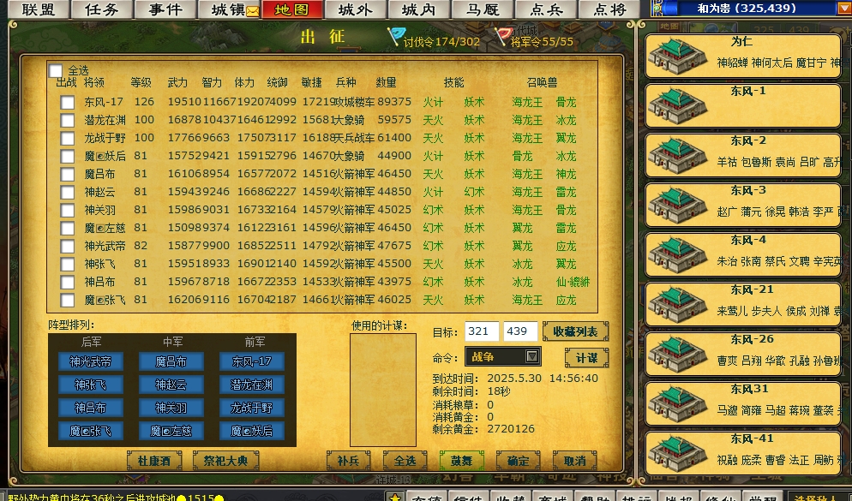This screenshot has width=852, height=501.
Task: Enable the checkbox for 神光武帝
Action: [x=68, y=246]
